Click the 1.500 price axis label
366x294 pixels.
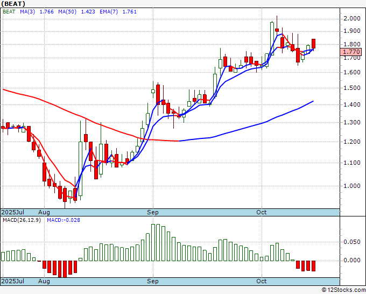coord(352,88)
